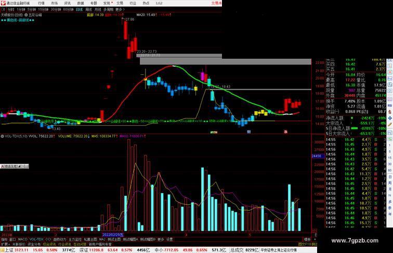Click the red square icon in right sidebar

point(390,72)
